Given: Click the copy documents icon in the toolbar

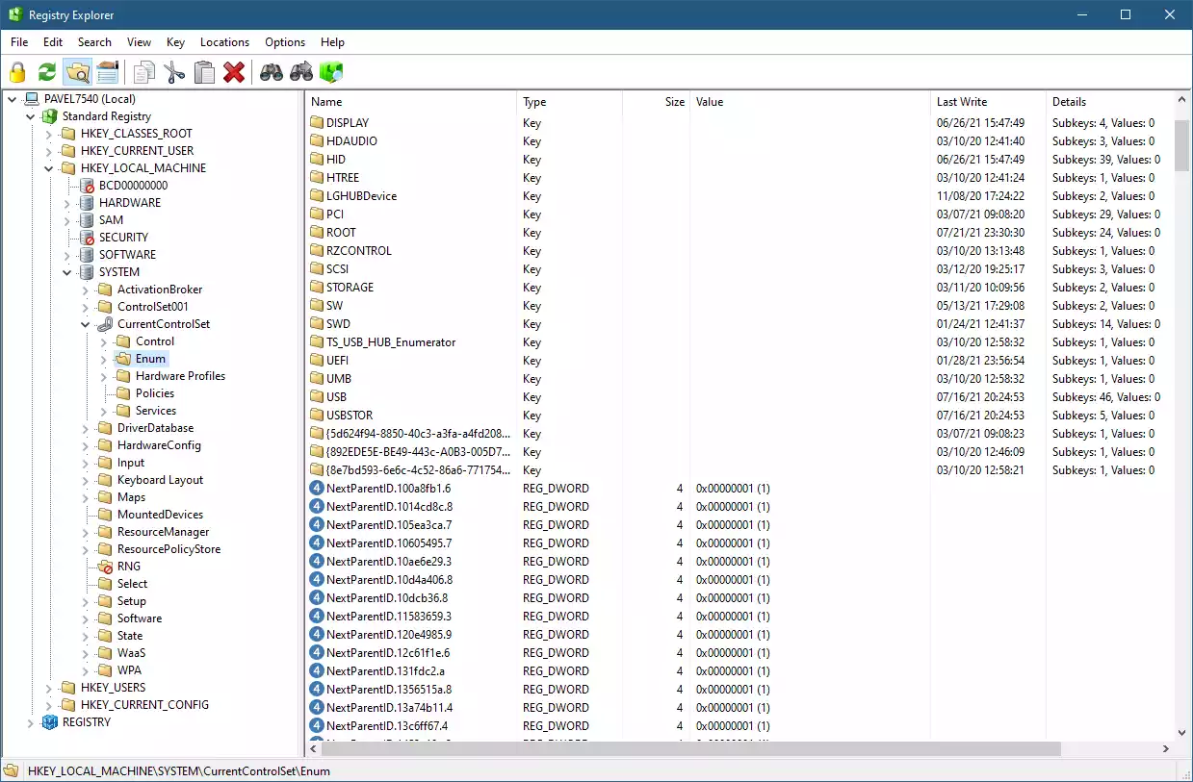Looking at the screenshot, I should pyautogui.click(x=144, y=72).
